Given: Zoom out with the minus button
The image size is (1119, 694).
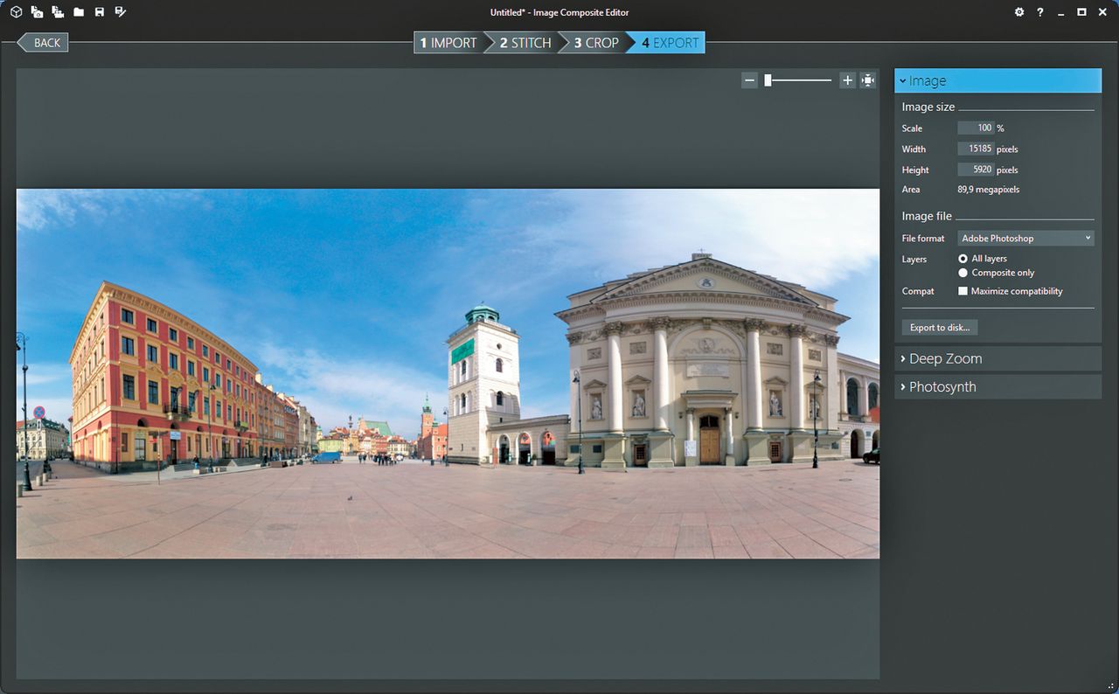Looking at the screenshot, I should (749, 80).
